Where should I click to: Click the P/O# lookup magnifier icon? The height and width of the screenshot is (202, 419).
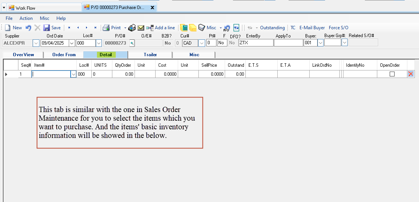tap(132, 43)
